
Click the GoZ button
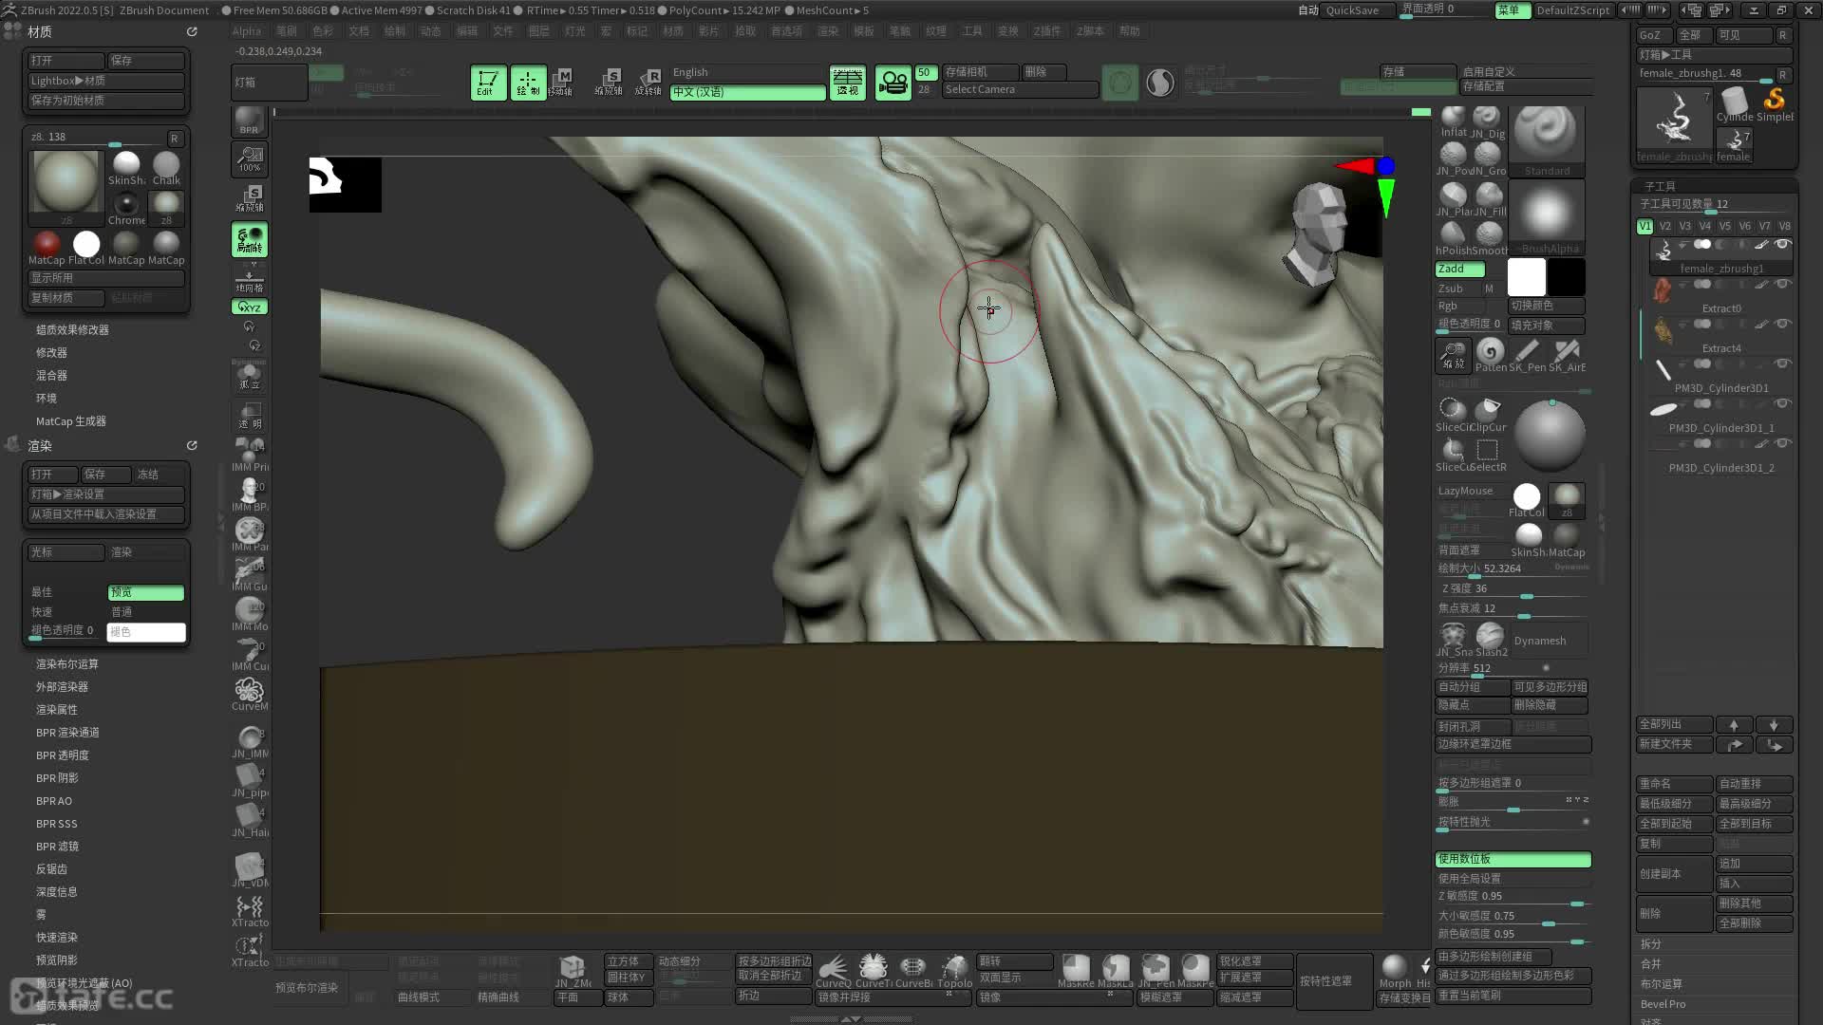pyautogui.click(x=1652, y=35)
